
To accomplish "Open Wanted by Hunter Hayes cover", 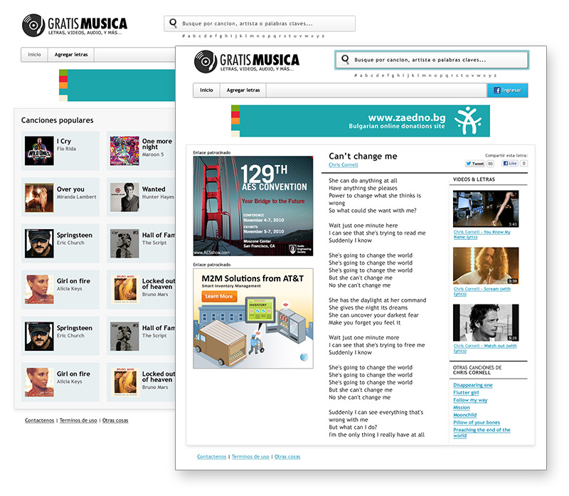I will (x=124, y=198).
